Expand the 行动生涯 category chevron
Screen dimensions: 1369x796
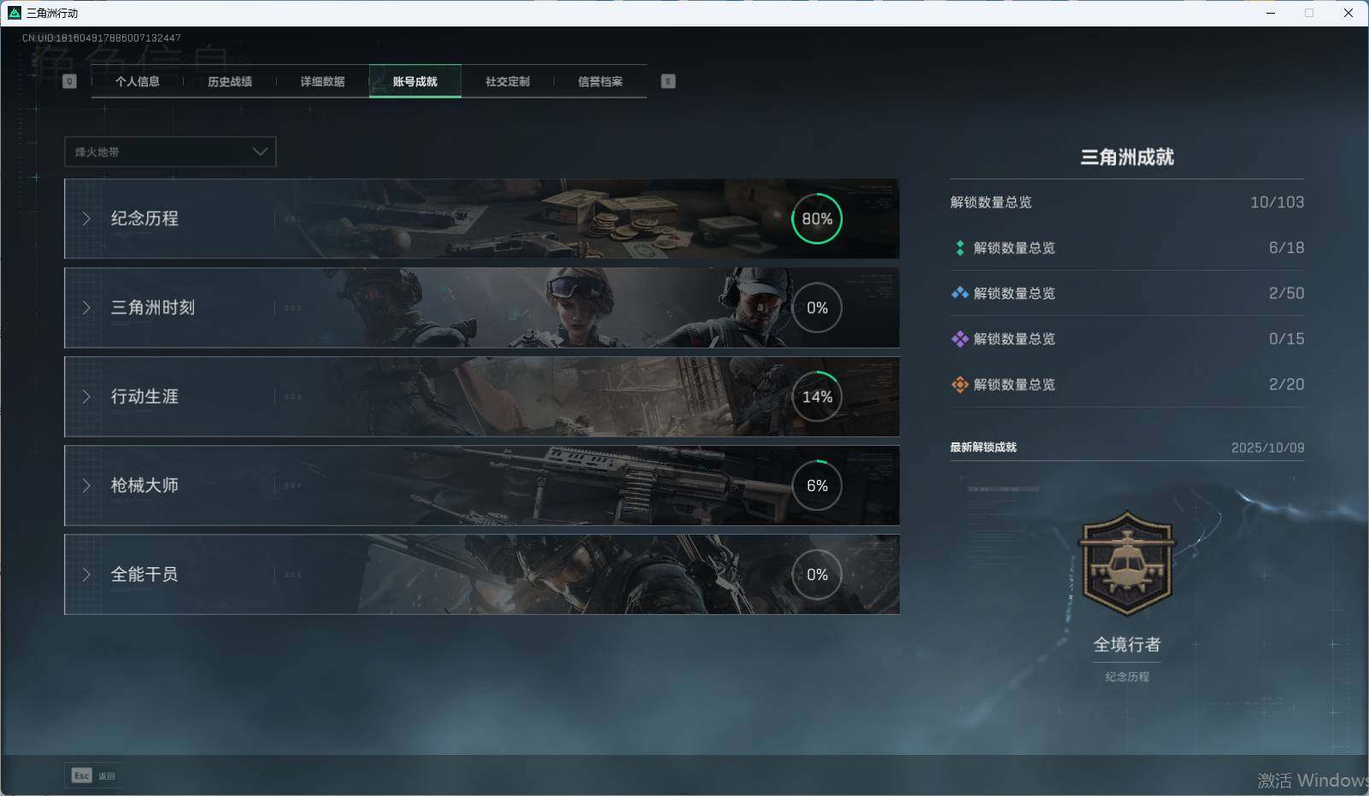(x=86, y=396)
